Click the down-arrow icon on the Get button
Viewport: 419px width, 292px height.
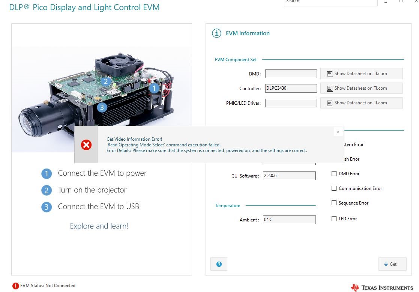[x=386, y=264]
